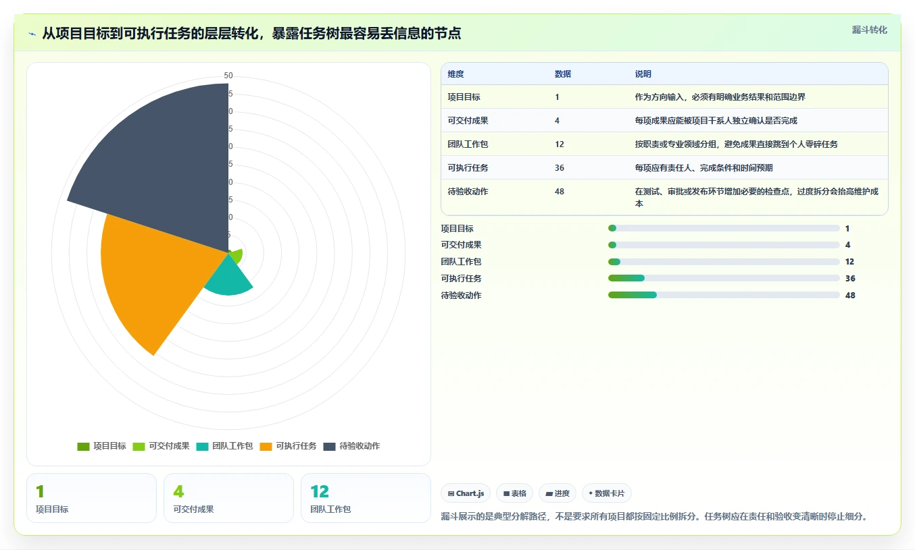
Task: Click the description 作为方向输入，必须有明确业务结果和范围边界
Action: pyautogui.click(x=720, y=97)
